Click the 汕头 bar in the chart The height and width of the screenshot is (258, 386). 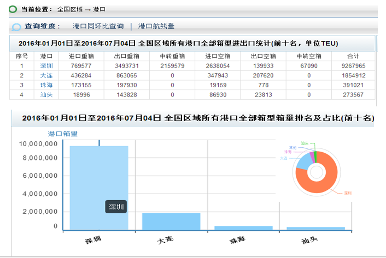(x=315, y=228)
